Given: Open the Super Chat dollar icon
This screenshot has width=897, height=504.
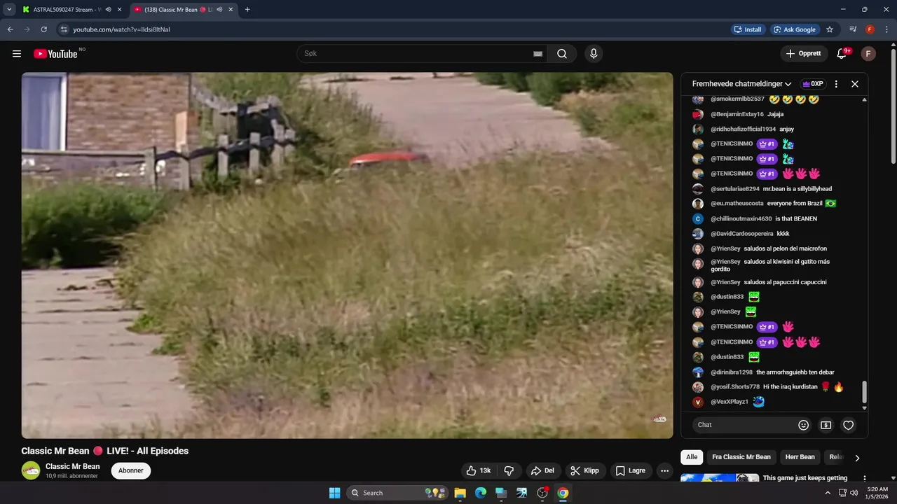Looking at the screenshot, I should tap(826, 425).
